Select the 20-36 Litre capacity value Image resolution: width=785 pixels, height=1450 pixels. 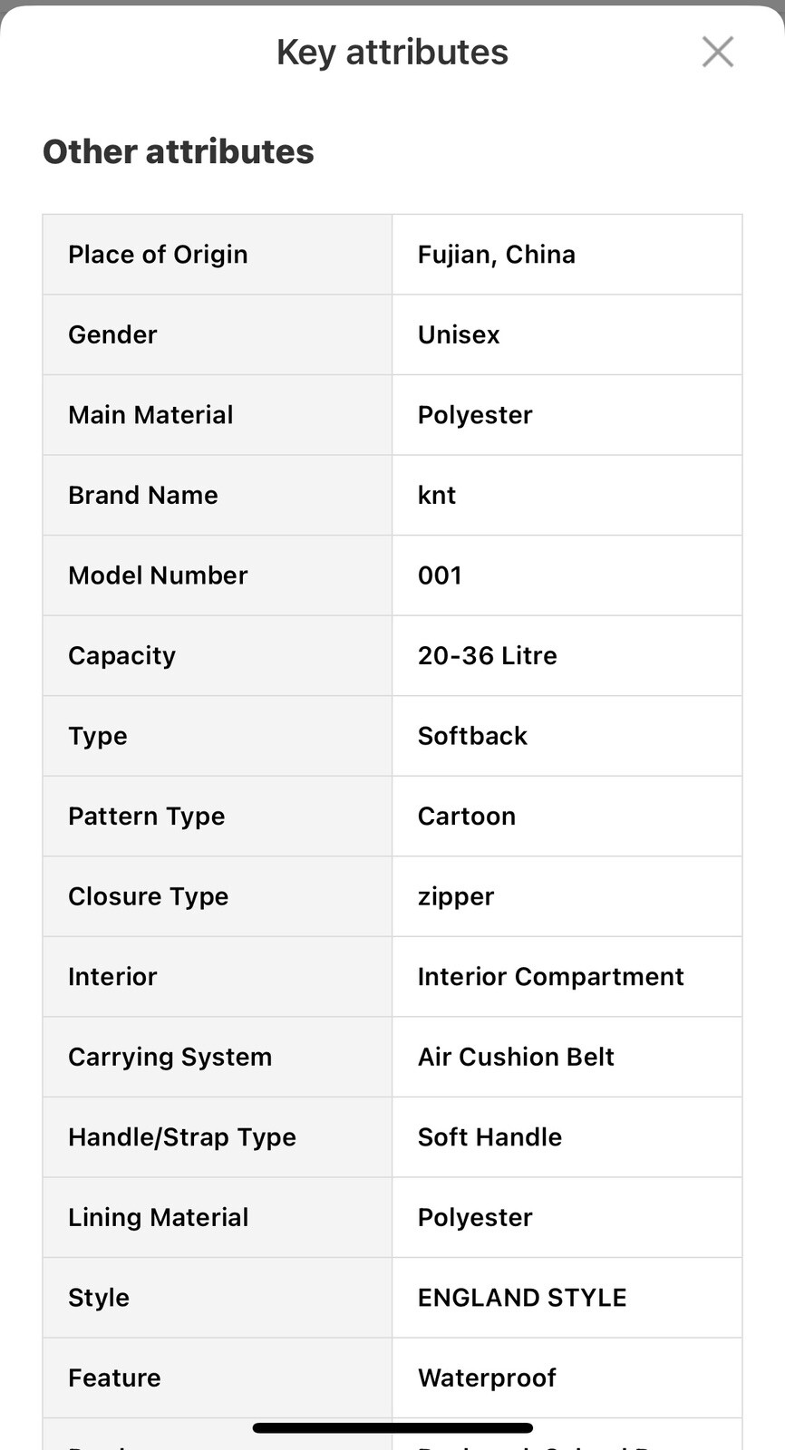coord(488,655)
